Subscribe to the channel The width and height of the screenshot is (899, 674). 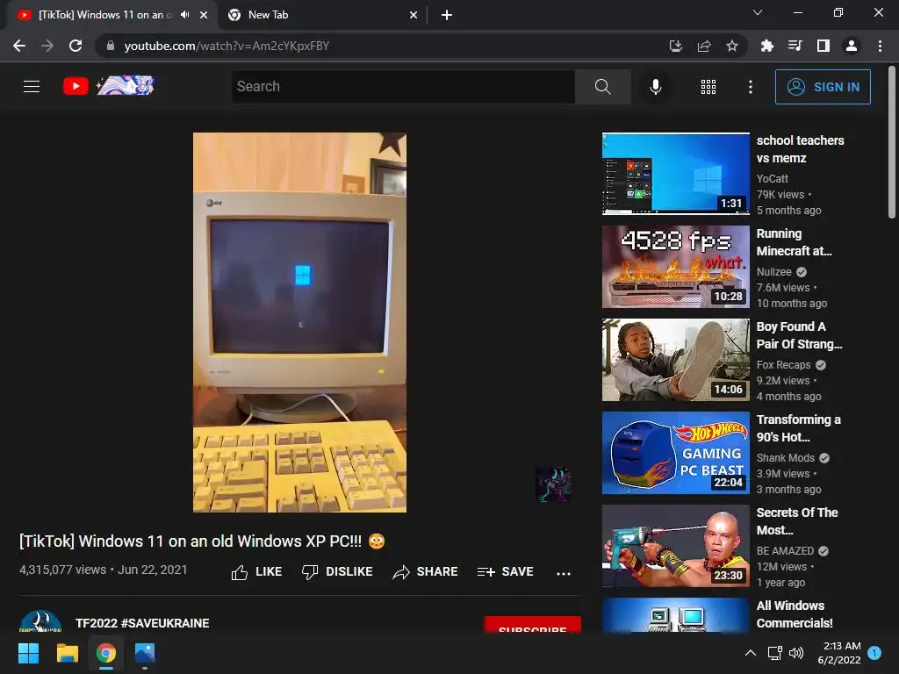point(533,625)
